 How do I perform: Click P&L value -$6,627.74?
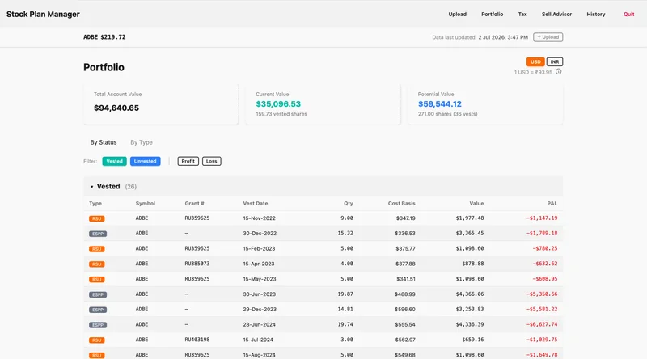(x=542, y=324)
